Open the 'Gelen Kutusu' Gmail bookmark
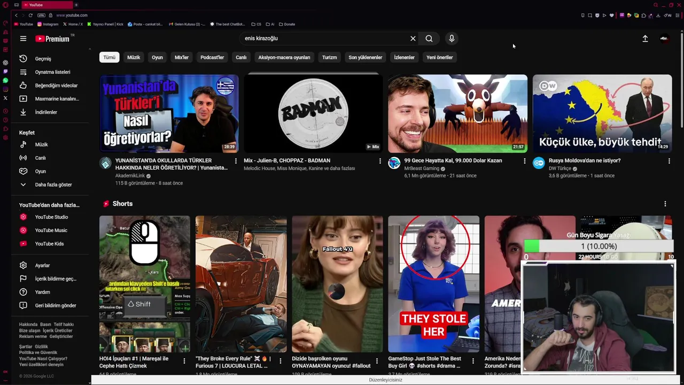The height and width of the screenshot is (385, 684). (186, 24)
